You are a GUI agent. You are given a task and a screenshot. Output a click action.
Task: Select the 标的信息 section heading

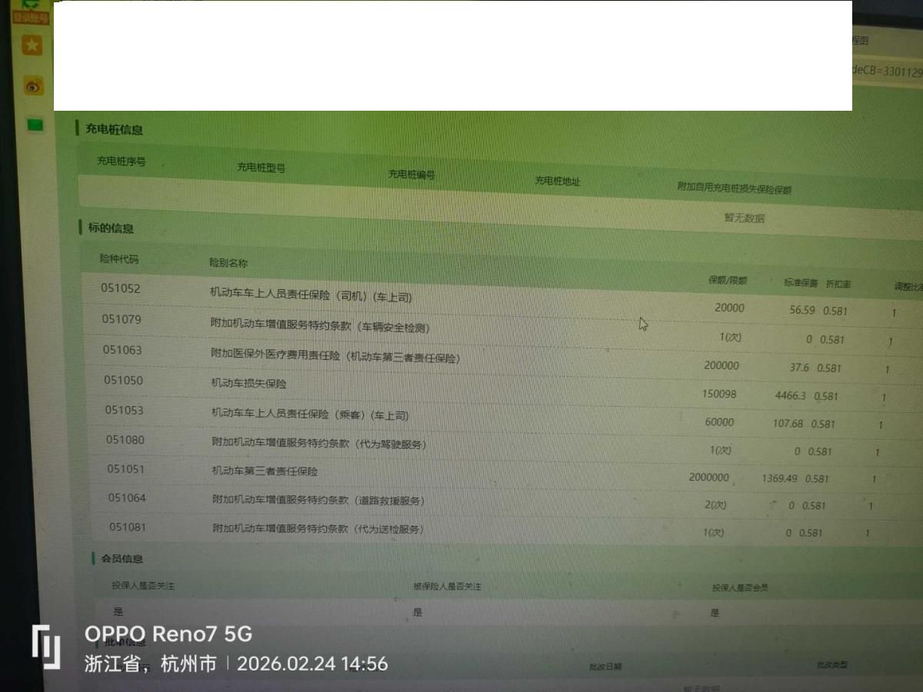click(111, 228)
